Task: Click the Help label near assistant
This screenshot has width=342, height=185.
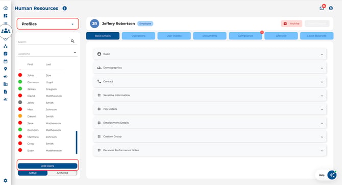Action: click(x=322, y=175)
